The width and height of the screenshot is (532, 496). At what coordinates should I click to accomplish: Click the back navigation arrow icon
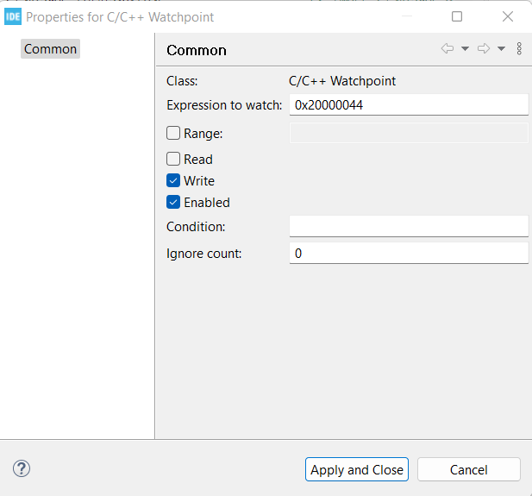pyautogui.click(x=448, y=49)
